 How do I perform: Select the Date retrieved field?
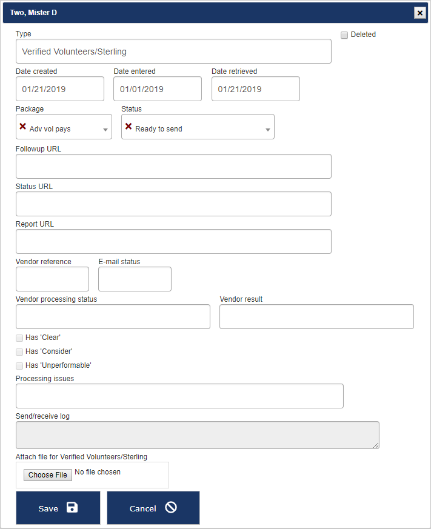[x=256, y=89]
